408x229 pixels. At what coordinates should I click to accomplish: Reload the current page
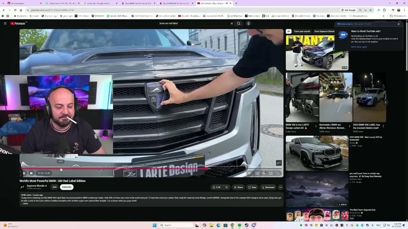(x=15, y=10)
